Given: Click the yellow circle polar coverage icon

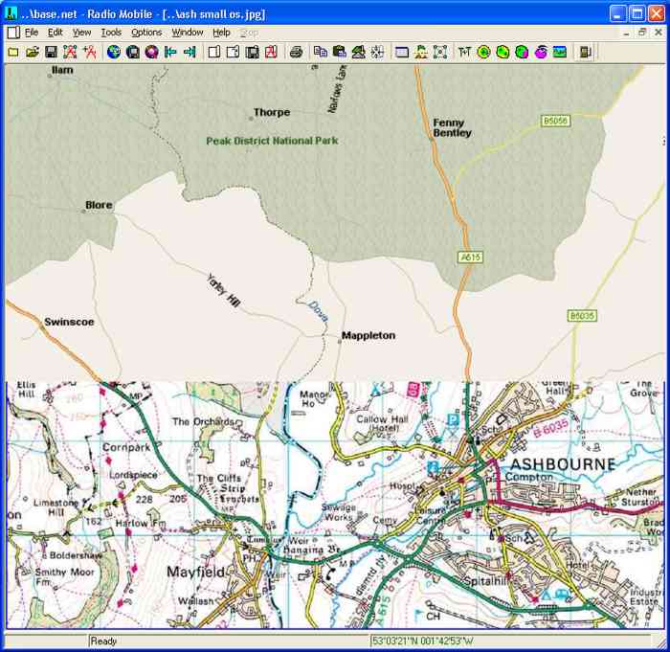Looking at the screenshot, I should pos(483,52).
